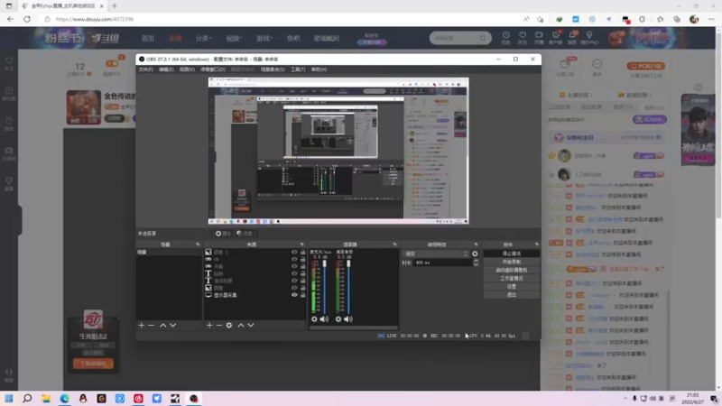Open the 游戏 dropdown in the Douyu navigation
Viewport: 722px width, 406px height.
(x=264, y=39)
